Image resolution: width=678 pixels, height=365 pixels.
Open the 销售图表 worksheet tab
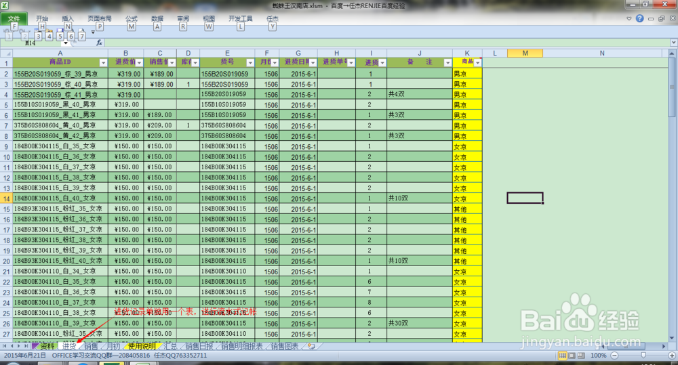(285, 347)
